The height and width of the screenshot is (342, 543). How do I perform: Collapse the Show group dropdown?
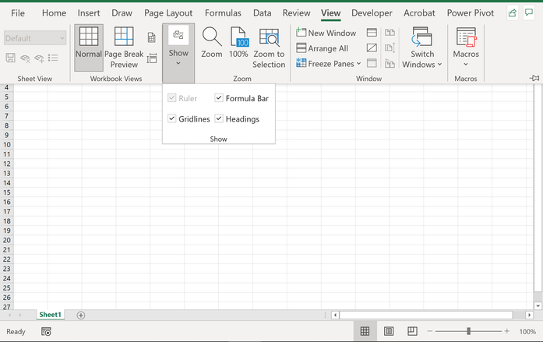178,53
